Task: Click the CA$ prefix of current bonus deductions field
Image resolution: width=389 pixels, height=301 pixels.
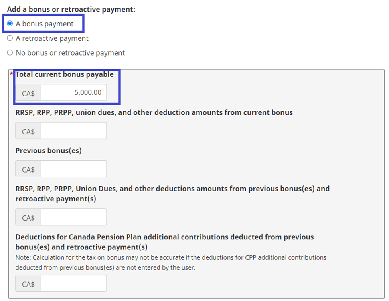Action: pos(28,132)
